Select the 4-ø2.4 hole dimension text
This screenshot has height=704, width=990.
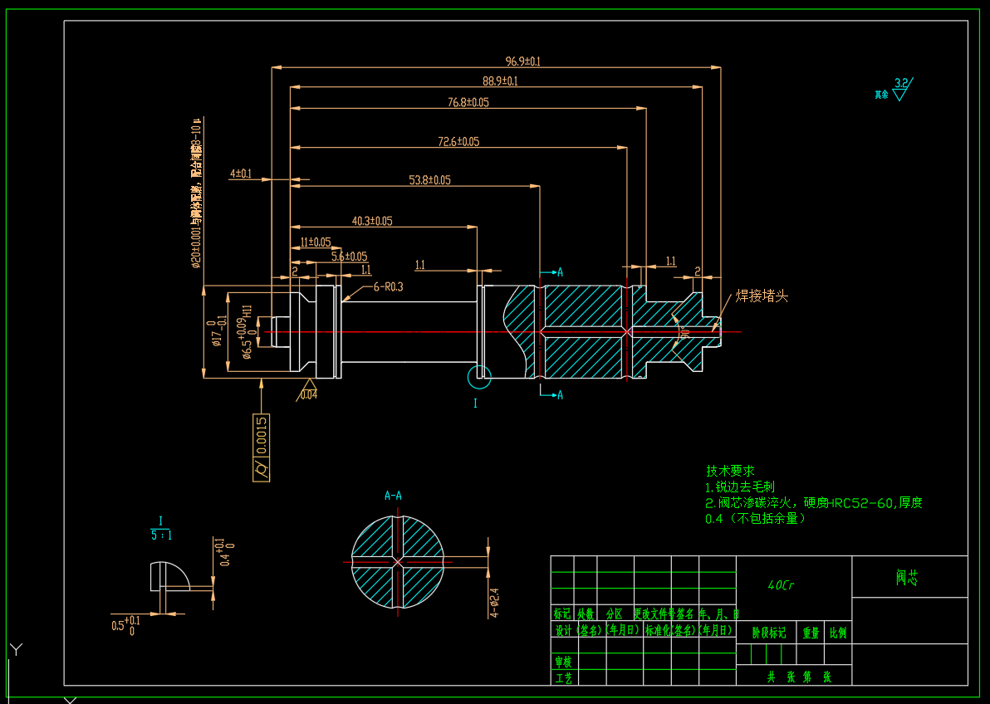point(493,603)
